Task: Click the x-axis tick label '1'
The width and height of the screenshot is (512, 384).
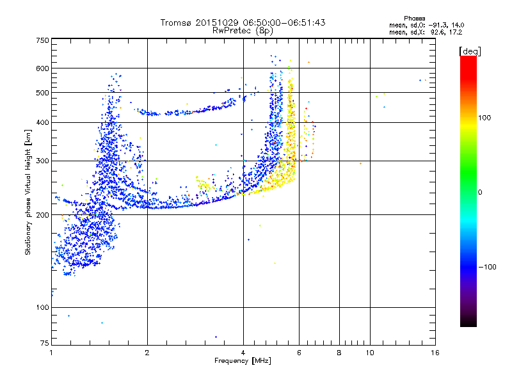Action: click(x=51, y=353)
